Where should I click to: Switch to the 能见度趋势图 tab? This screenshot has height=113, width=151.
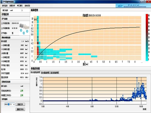tap(55, 73)
